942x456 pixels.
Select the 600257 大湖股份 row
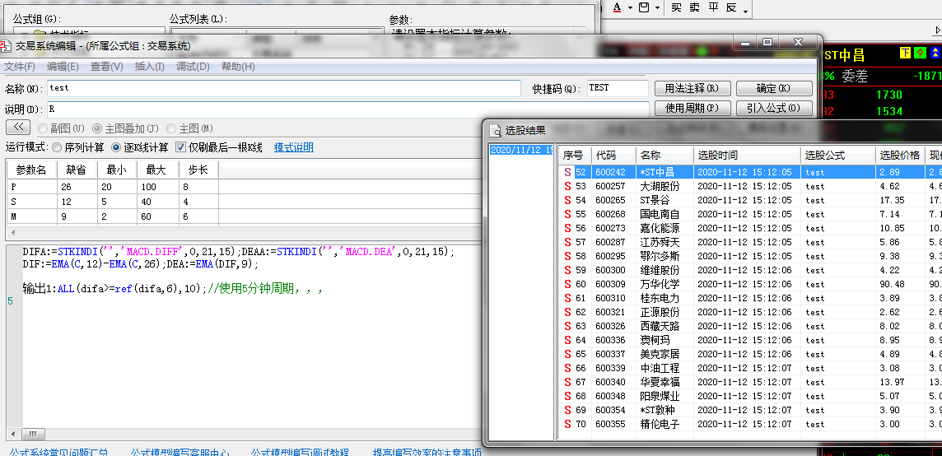[750, 186]
